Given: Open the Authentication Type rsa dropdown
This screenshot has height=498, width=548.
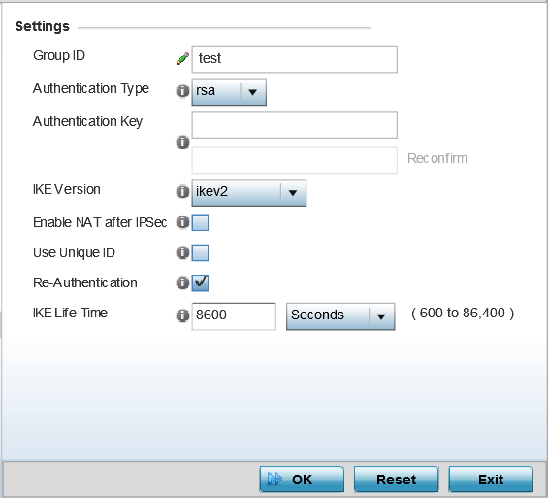Looking at the screenshot, I should coord(229,92).
